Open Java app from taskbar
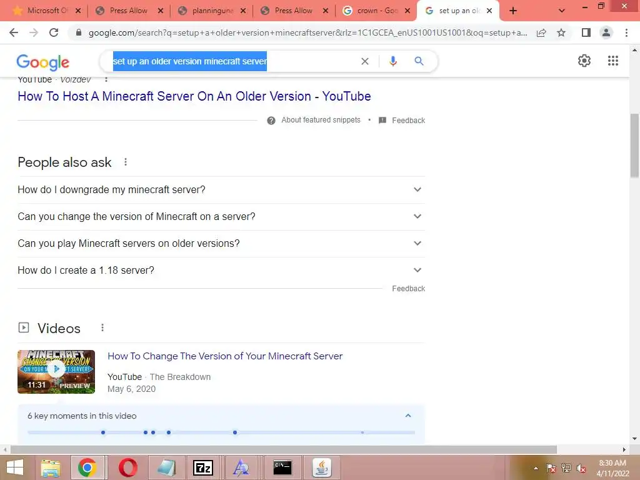The image size is (640, 480). [x=322, y=467]
